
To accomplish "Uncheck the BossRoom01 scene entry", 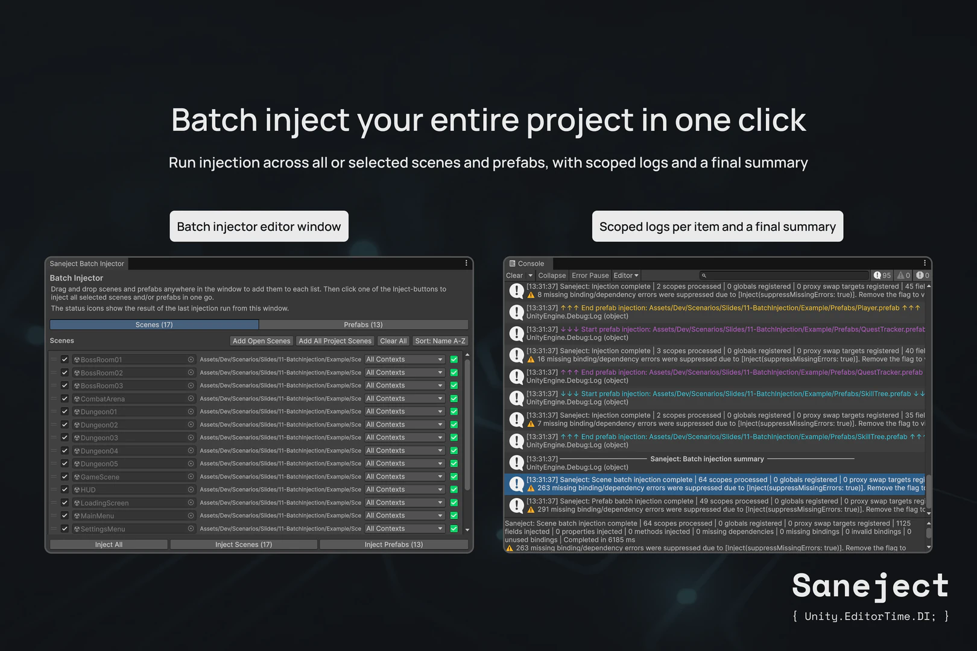I will 64,359.
